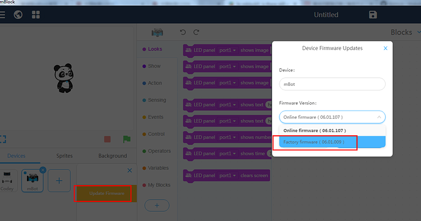The image size is (421, 221).
Task: Click the Device field showing mBot
Action: (x=332, y=84)
